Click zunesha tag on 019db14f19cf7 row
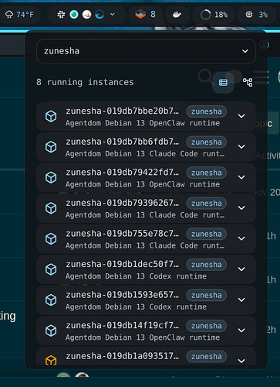 click(207, 326)
